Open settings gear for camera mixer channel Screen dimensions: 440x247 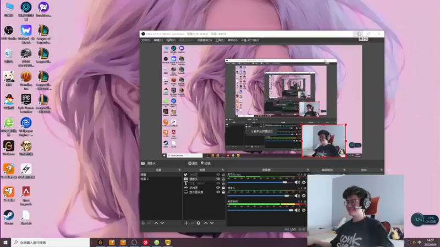coord(304,196)
